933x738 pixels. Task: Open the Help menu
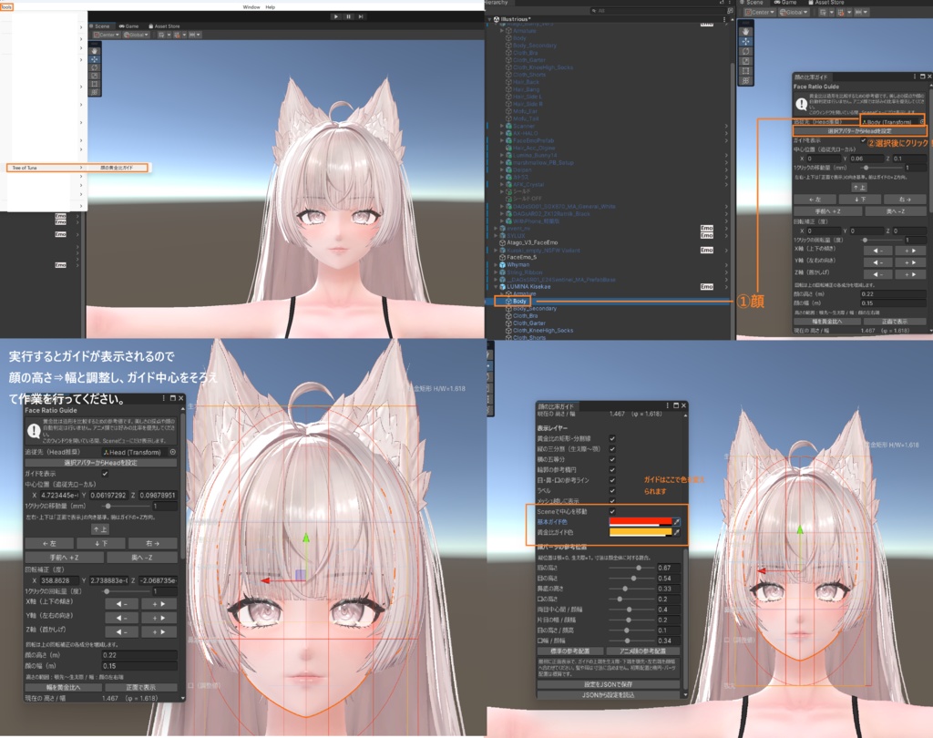pyautogui.click(x=270, y=7)
